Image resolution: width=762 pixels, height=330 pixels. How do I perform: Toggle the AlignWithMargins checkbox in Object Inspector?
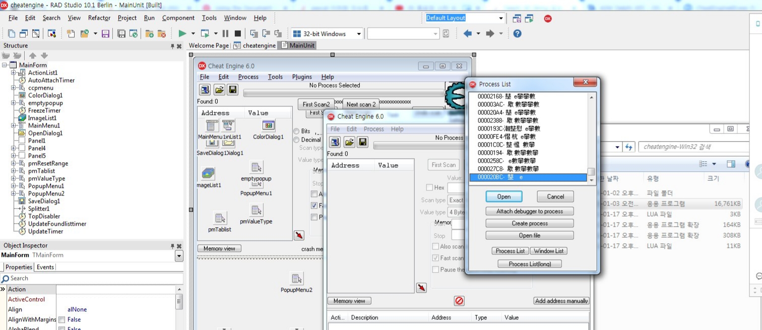[61, 320]
